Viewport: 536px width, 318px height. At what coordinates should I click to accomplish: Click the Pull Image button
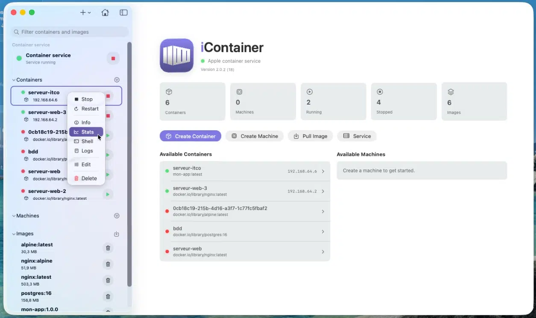(x=310, y=136)
